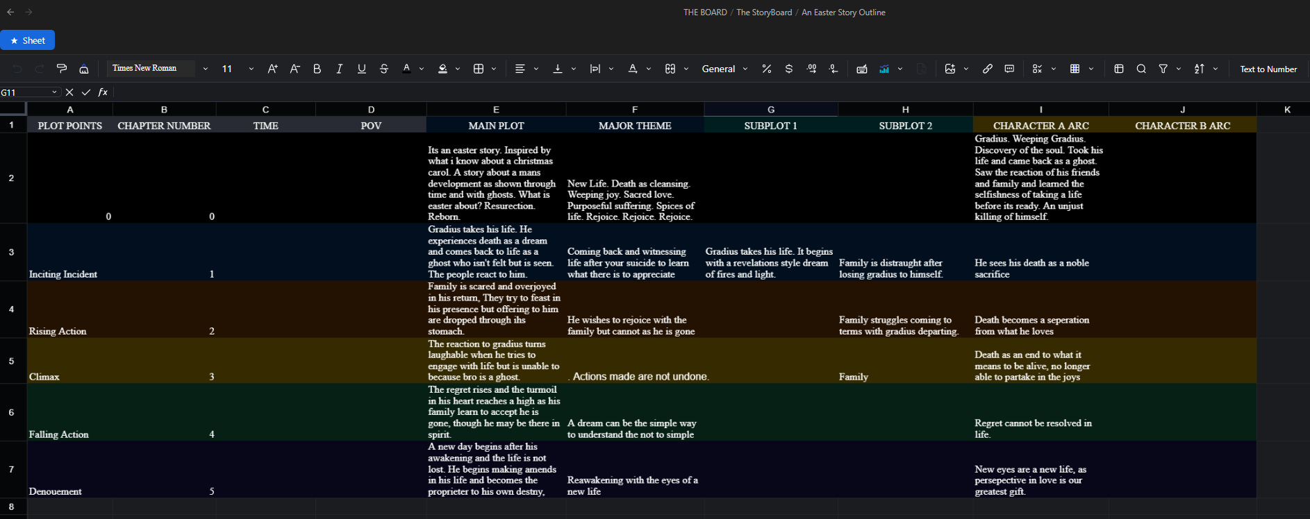Click the text wrap icon
This screenshot has width=1310, height=519.
tap(595, 69)
